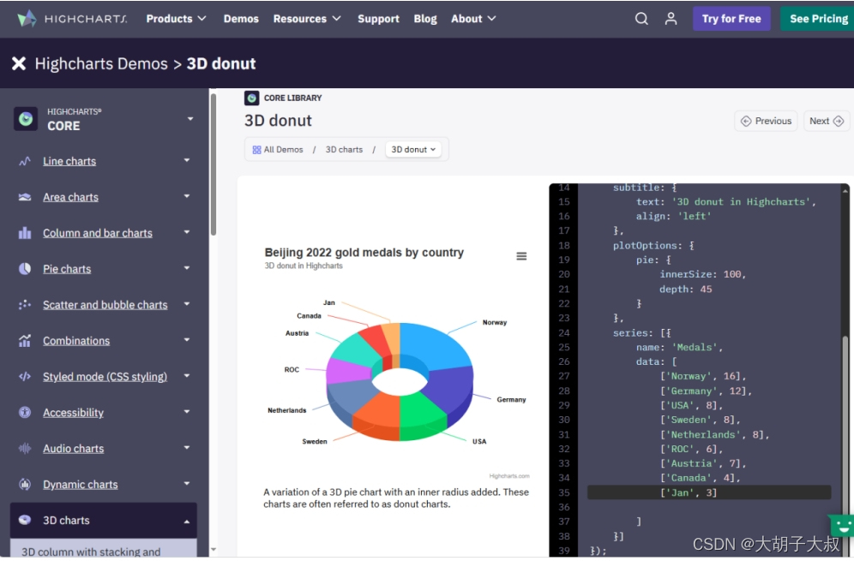
Task: Expand the Resources menu
Action: pyautogui.click(x=307, y=19)
